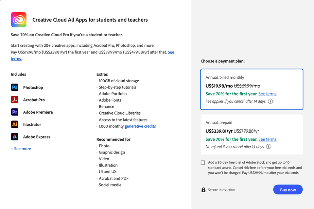The height and width of the screenshot is (209, 314).
Task: Click the Step-by-step tutorials item
Action: (117, 87)
